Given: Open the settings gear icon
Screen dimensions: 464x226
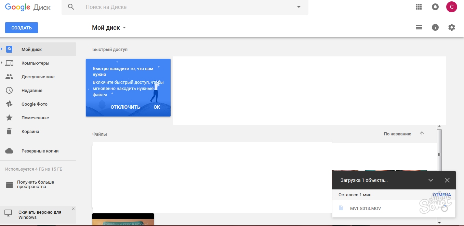Looking at the screenshot, I should [x=452, y=27].
